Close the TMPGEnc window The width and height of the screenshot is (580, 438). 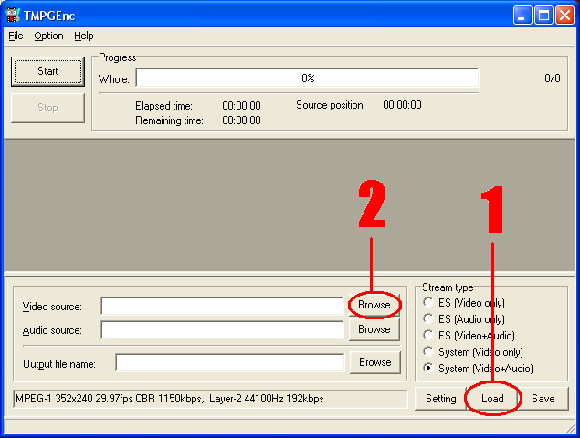[564, 16]
